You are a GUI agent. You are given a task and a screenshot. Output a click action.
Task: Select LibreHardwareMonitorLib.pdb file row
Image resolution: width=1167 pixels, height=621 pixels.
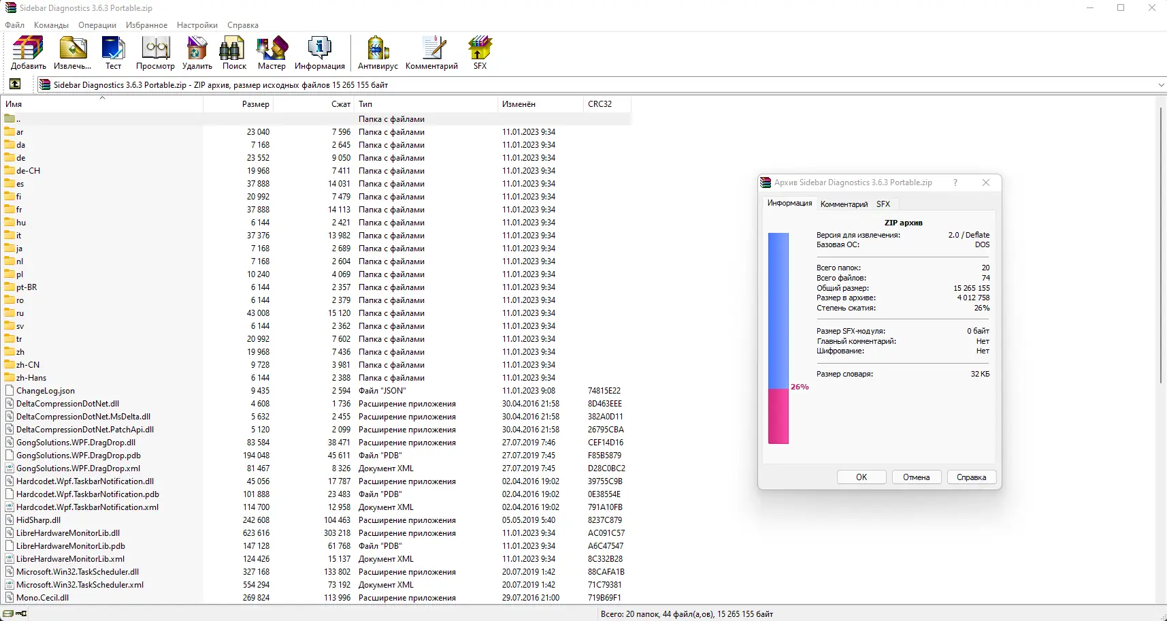click(316, 546)
